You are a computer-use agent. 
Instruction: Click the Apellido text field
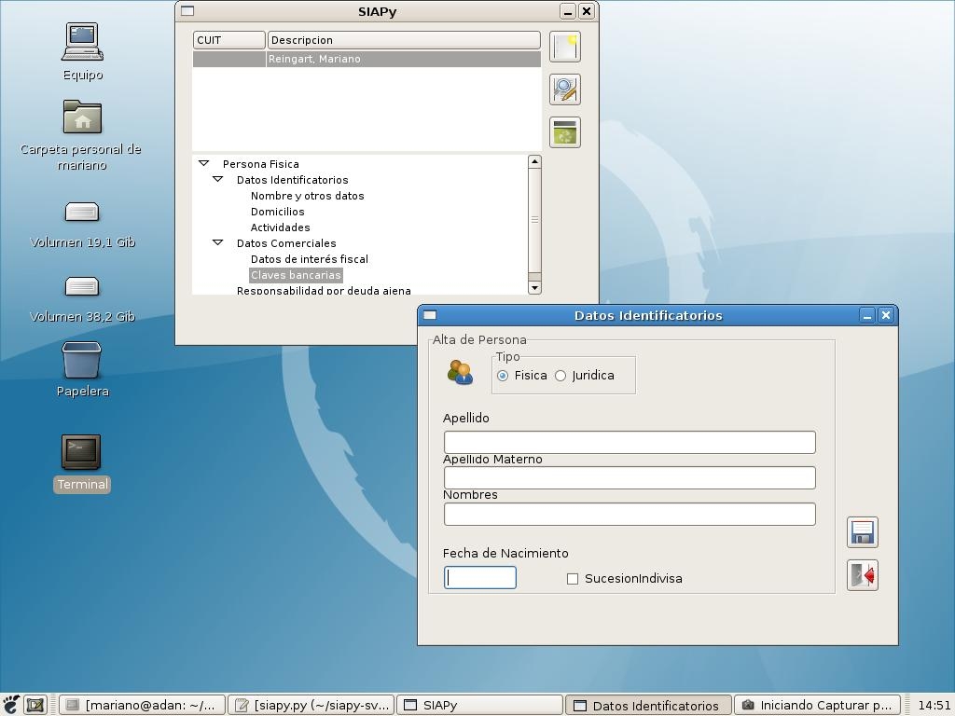[x=629, y=442]
